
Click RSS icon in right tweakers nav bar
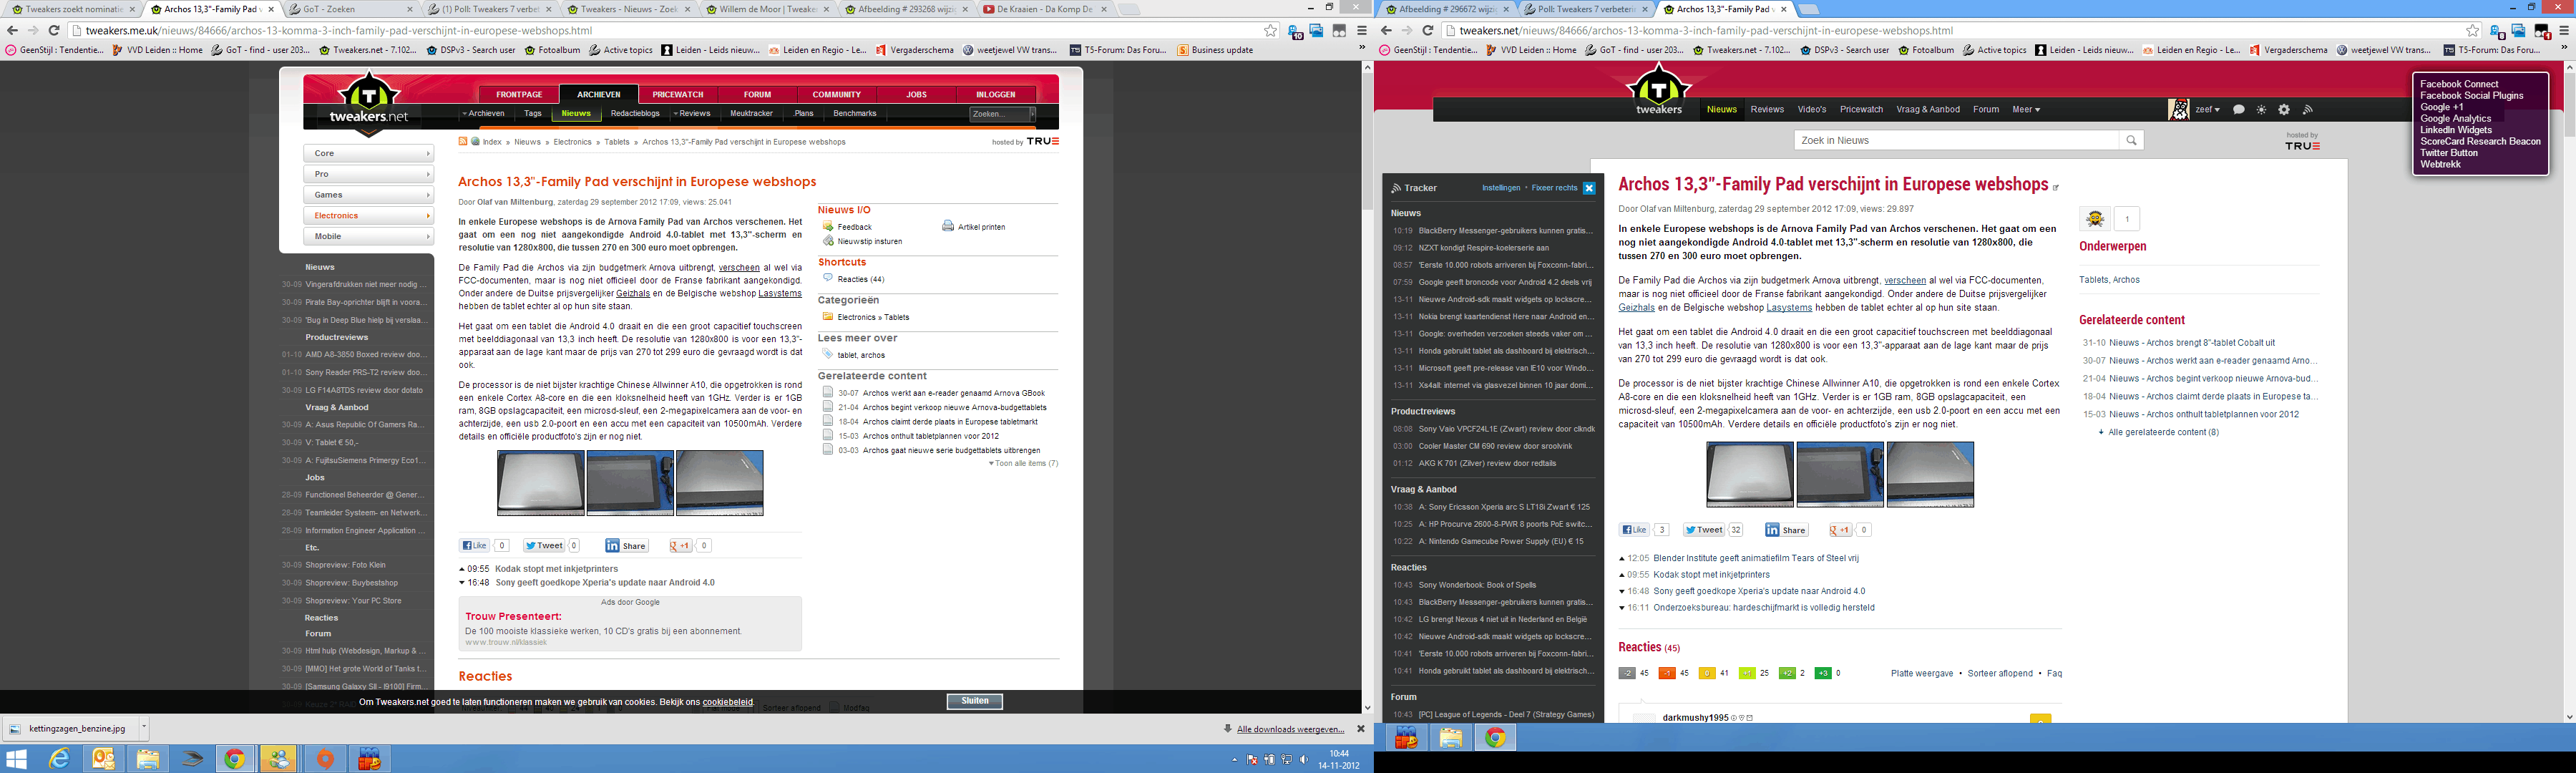coord(2308,110)
